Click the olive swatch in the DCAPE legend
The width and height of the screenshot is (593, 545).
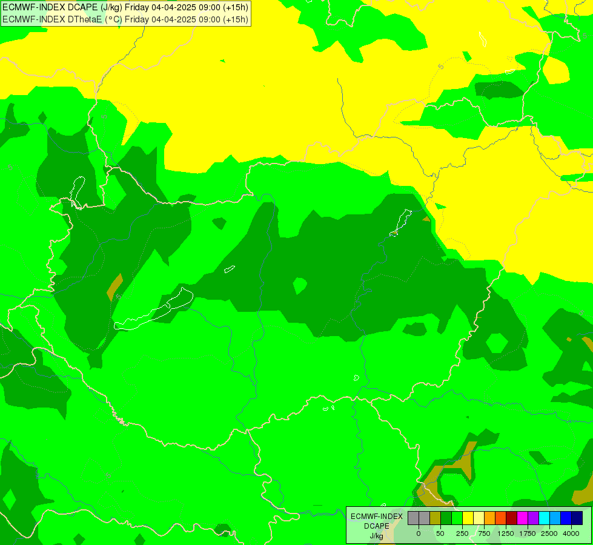(435, 518)
